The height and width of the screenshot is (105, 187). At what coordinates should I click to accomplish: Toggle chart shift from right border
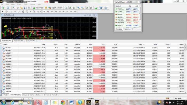click(91, 8)
